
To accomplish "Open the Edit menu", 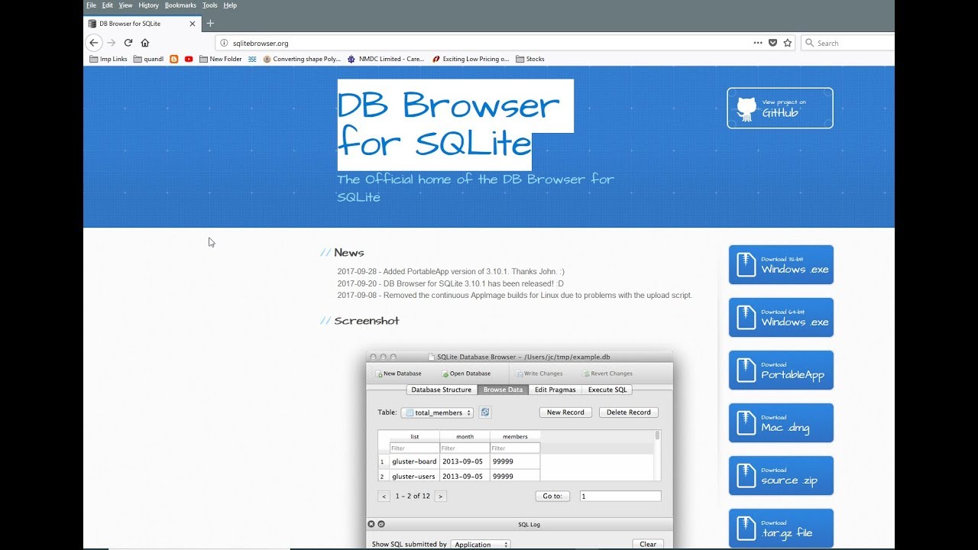I will [x=108, y=5].
